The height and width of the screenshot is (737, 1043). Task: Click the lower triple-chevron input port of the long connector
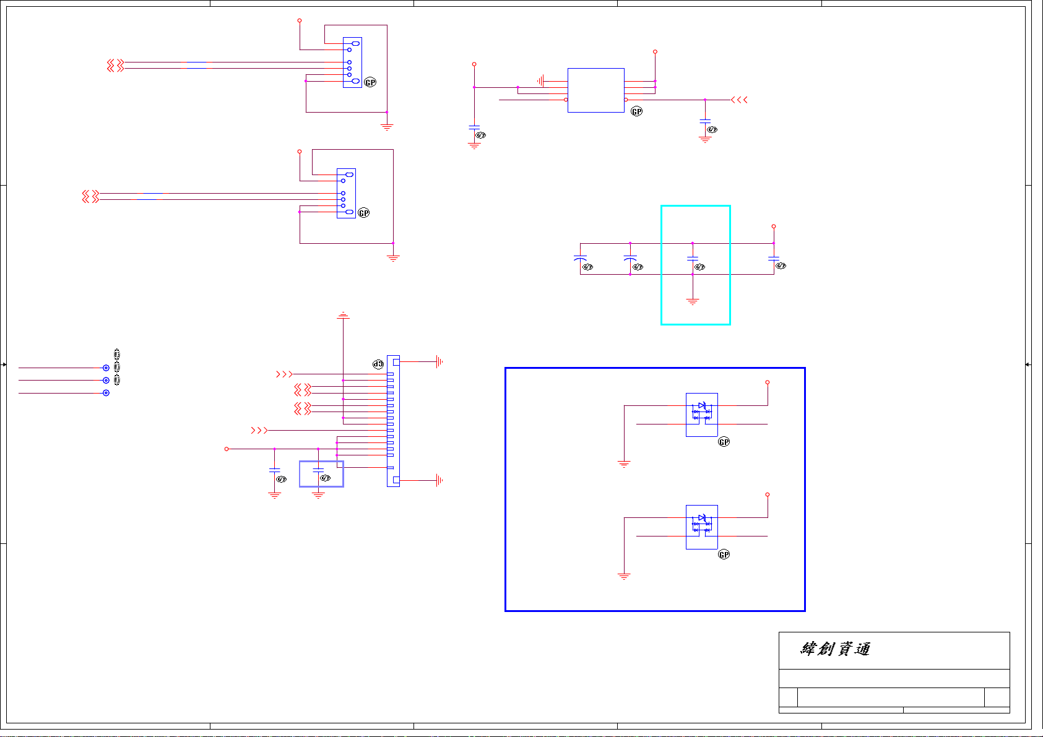[259, 430]
